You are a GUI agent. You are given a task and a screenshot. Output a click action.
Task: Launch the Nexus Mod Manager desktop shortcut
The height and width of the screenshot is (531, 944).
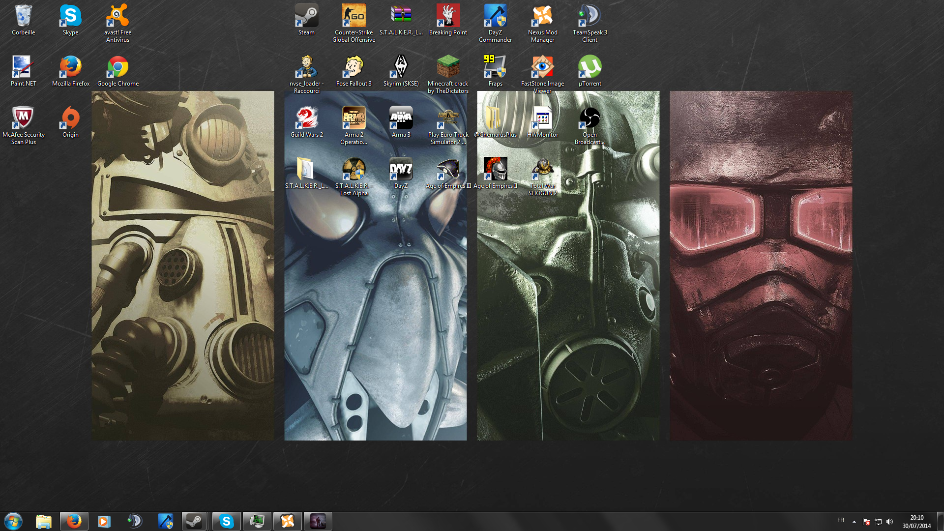pyautogui.click(x=542, y=23)
